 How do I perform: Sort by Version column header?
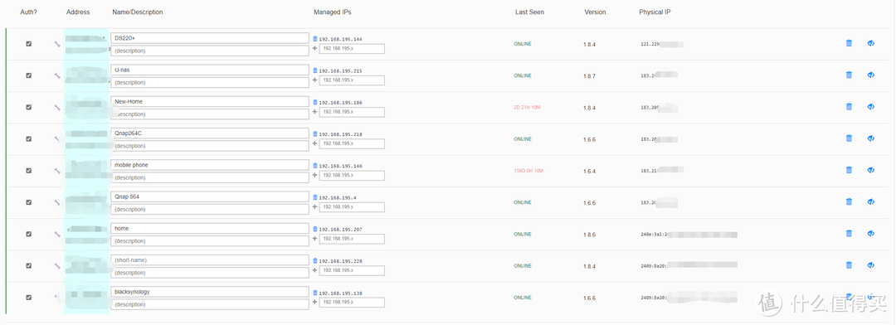[595, 12]
